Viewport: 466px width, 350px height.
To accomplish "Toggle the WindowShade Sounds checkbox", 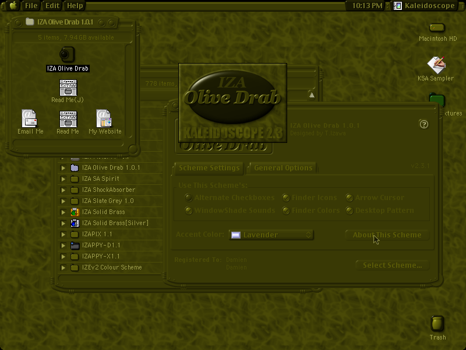I will [188, 211].
